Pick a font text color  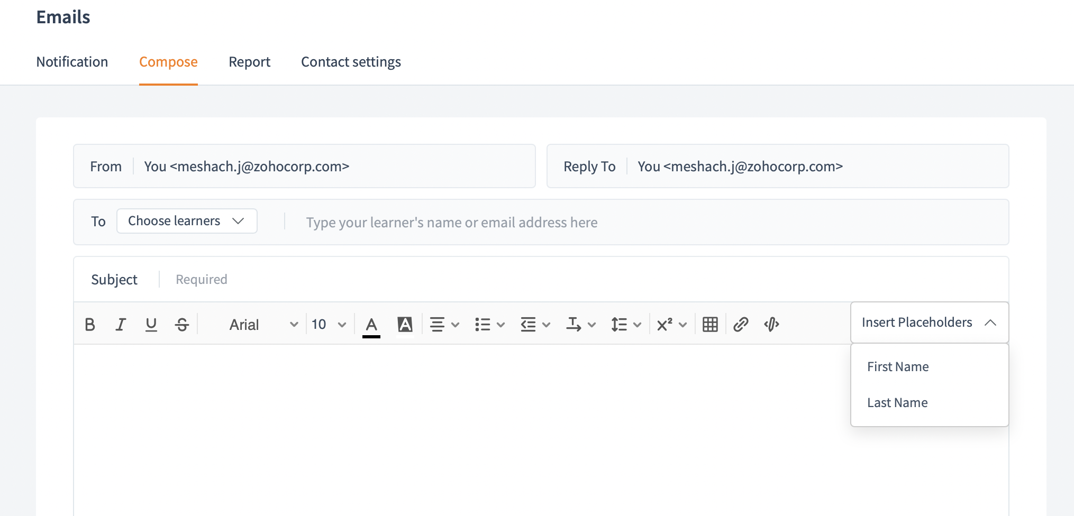pos(371,324)
